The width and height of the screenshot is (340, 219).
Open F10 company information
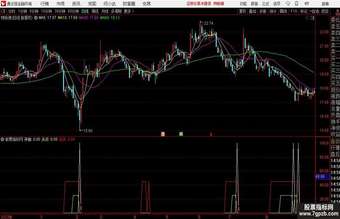pos(294,11)
